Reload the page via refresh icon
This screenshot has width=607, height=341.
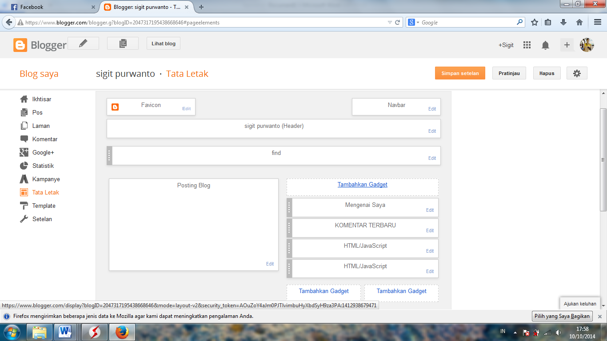[398, 22]
